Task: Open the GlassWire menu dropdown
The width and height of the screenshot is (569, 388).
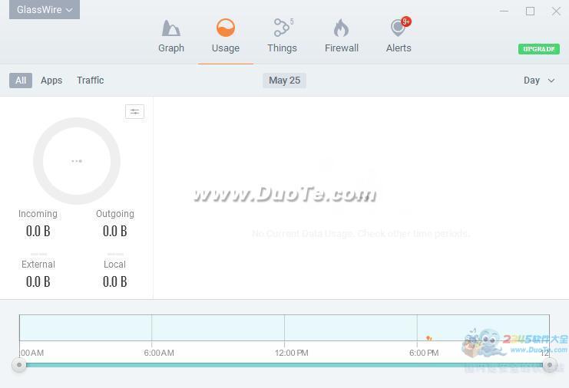Action: (x=45, y=10)
